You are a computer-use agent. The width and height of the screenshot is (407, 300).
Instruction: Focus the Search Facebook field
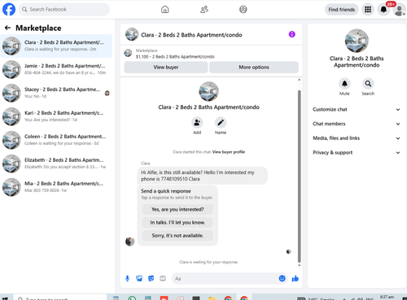coord(64,10)
